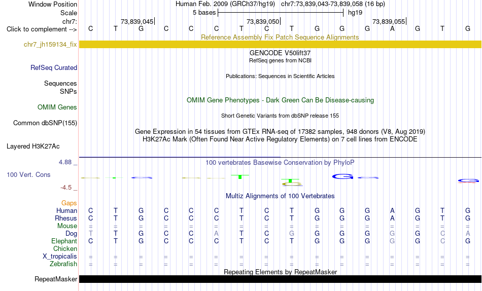Viewport: 482px width, 291px height.
Task: Click the H3K27Ac Mark ENCODE track title
Action: click(x=280, y=139)
